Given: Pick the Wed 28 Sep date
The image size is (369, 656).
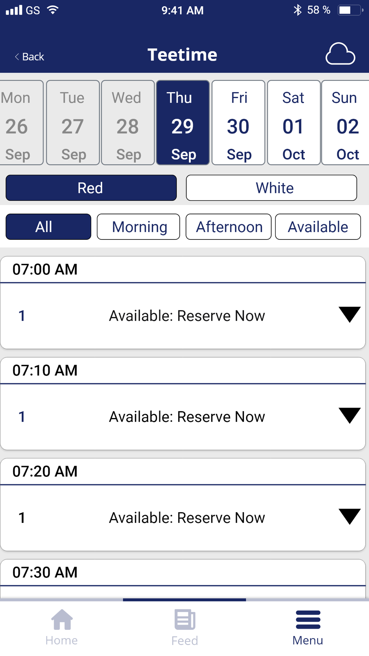Looking at the screenshot, I should pyautogui.click(x=128, y=122).
